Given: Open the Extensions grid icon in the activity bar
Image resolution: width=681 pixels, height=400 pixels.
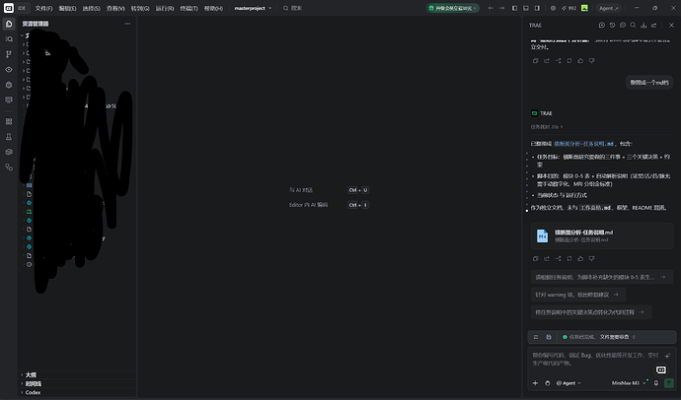Looking at the screenshot, I should (9, 121).
